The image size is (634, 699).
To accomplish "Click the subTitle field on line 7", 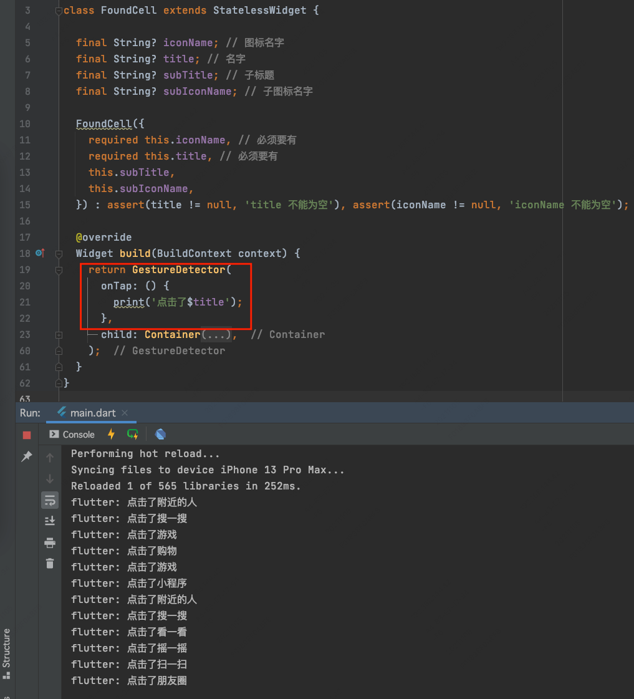I will pyautogui.click(x=188, y=75).
